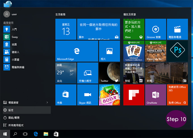Launch the Skype 視訊 tile
193x138 pixels.
88,95
